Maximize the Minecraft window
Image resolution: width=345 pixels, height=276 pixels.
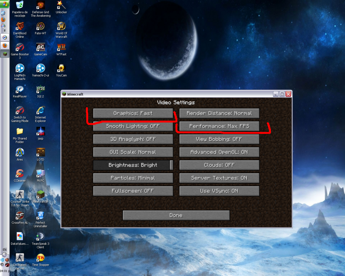pos(282,94)
